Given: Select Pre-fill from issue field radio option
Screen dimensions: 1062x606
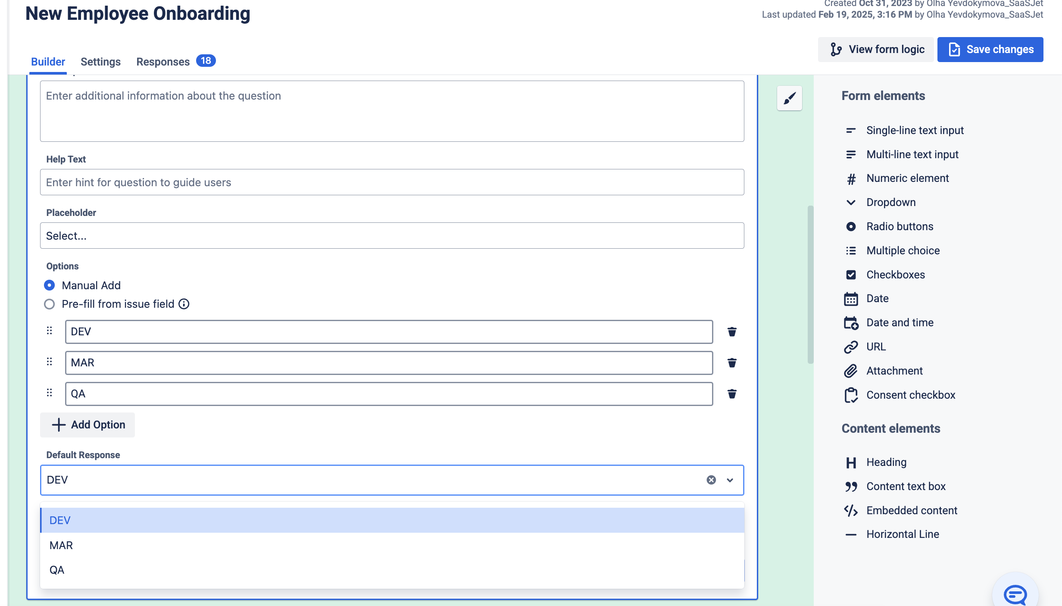Looking at the screenshot, I should [50, 304].
